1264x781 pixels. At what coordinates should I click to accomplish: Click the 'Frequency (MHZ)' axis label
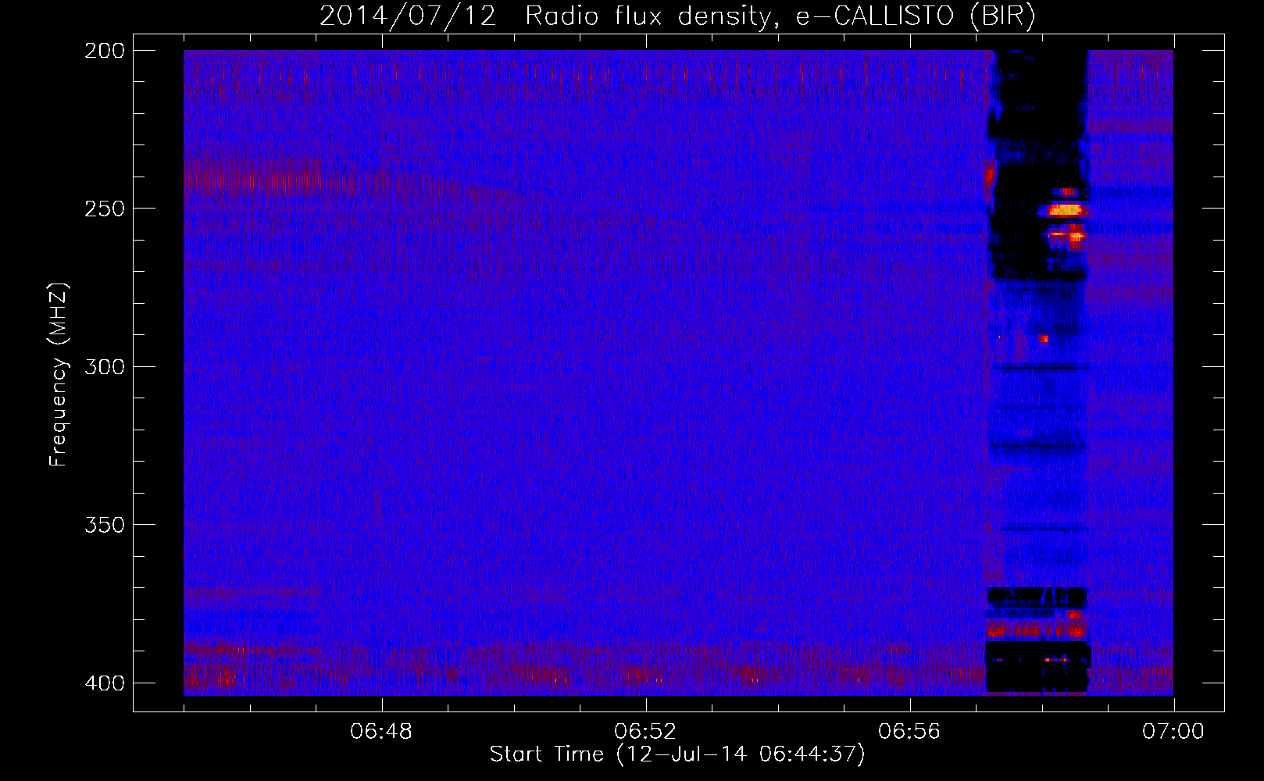59,375
